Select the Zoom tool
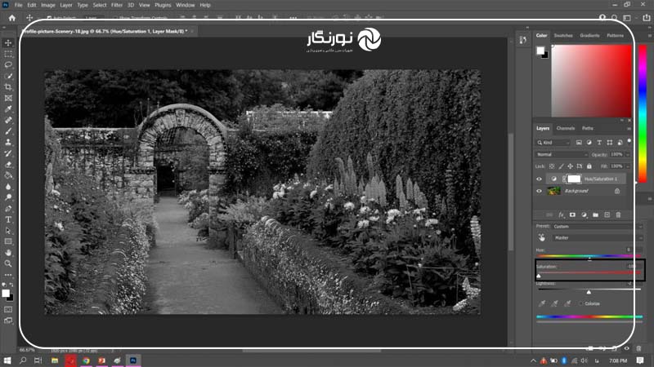The width and height of the screenshot is (654, 367). click(8, 263)
